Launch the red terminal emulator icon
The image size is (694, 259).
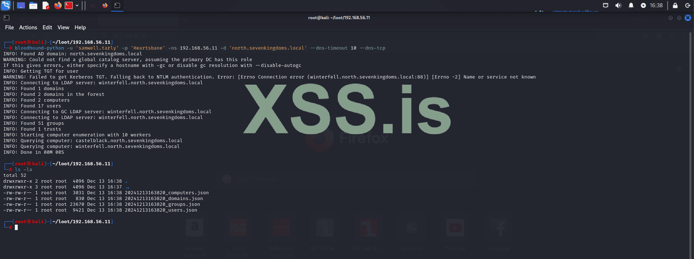point(69,5)
